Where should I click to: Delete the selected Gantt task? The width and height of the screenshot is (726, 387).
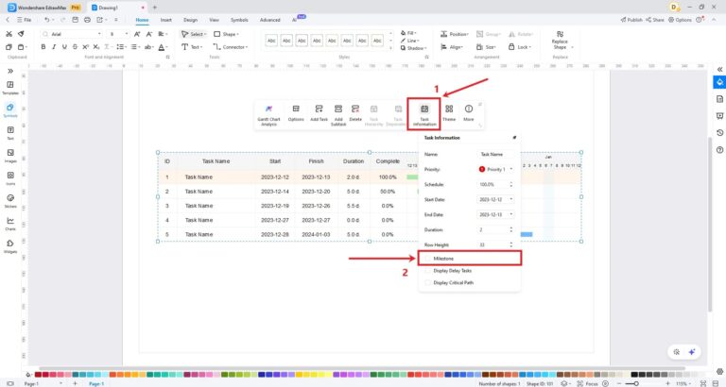coord(355,113)
